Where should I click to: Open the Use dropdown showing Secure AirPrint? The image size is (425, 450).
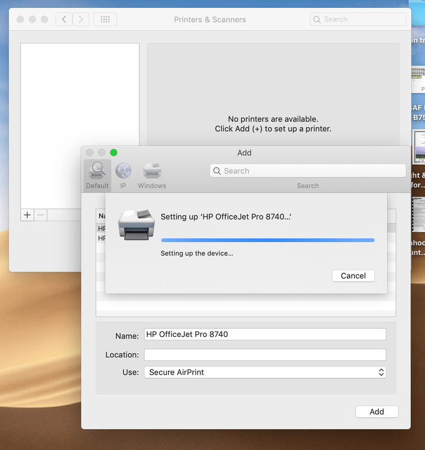coord(265,372)
